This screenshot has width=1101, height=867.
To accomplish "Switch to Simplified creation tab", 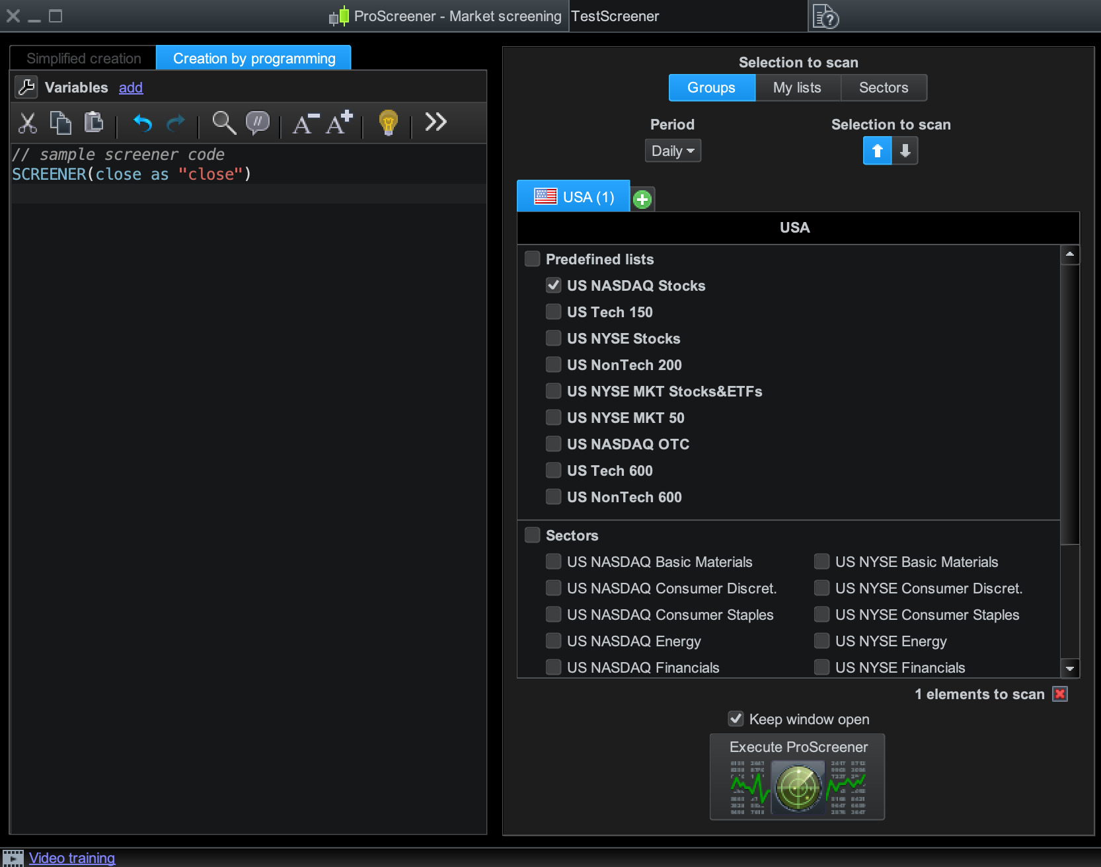I will [84, 58].
